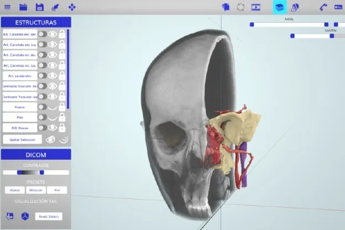Click the save disk icon

click(39, 7)
